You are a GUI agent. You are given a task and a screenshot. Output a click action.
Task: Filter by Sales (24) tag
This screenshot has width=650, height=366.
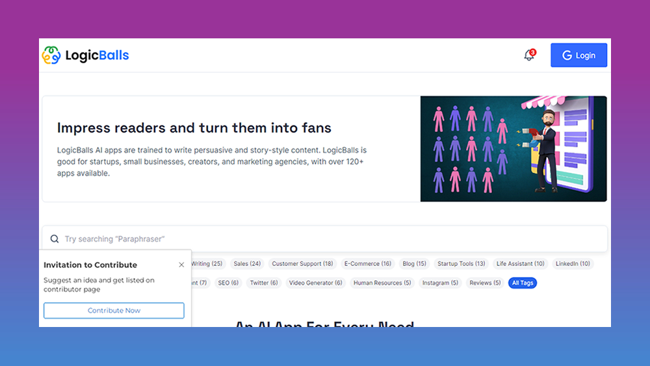coord(247,264)
